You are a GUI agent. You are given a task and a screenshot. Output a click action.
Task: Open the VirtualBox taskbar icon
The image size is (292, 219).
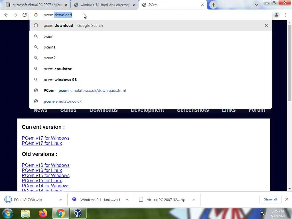[78, 213]
